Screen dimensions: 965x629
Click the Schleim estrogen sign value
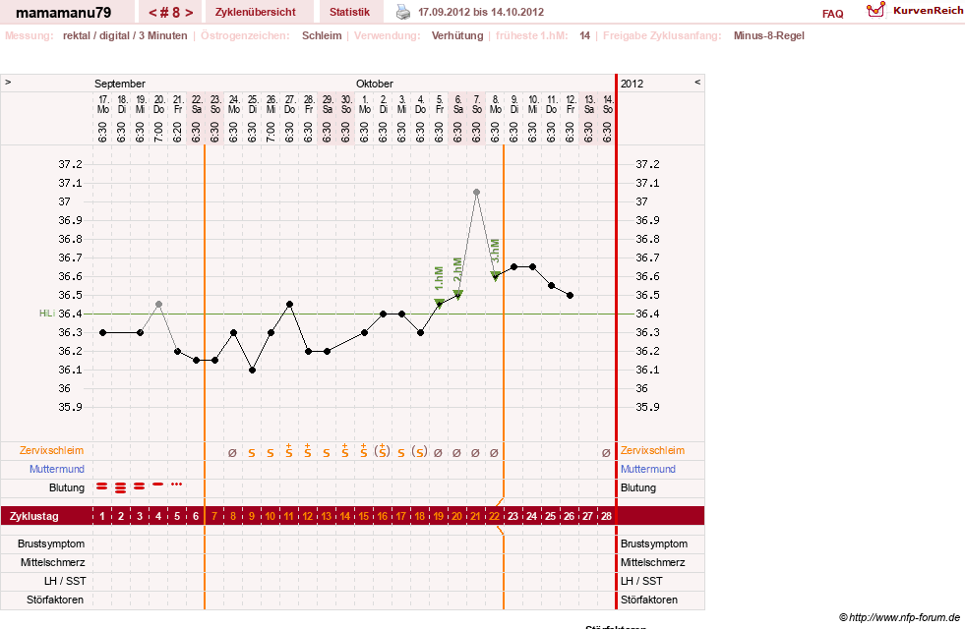322,35
